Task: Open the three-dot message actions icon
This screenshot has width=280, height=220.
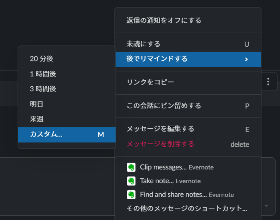Action: pyautogui.click(x=268, y=81)
